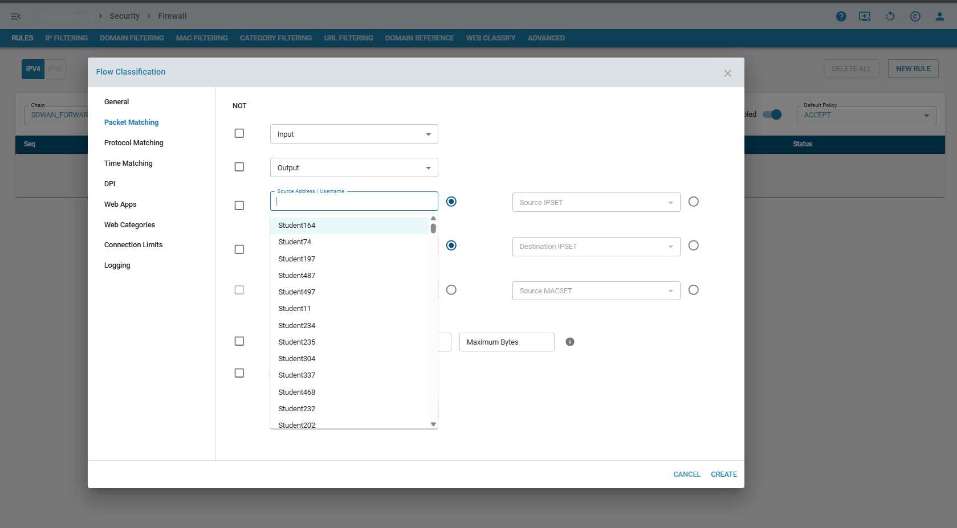Switch to the CATEGORY FILTERING tab
This screenshot has height=528, width=957.
click(276, 38)
